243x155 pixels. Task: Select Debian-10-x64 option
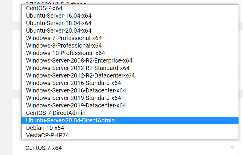[45, 128]
